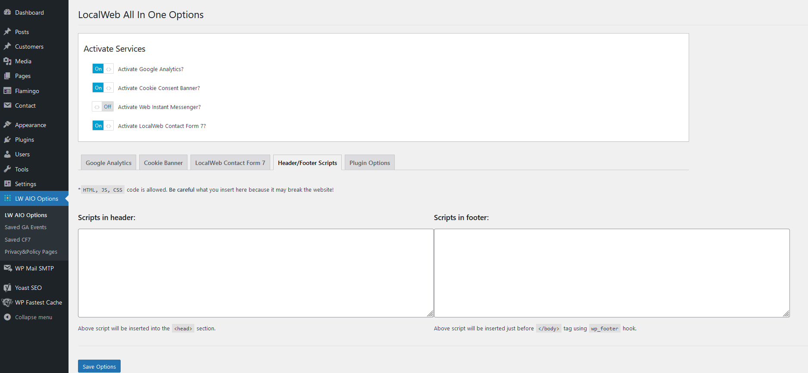Click the Plugins plug icon
Viewport: 808px width, 373px height.
[x=7, y=140]
